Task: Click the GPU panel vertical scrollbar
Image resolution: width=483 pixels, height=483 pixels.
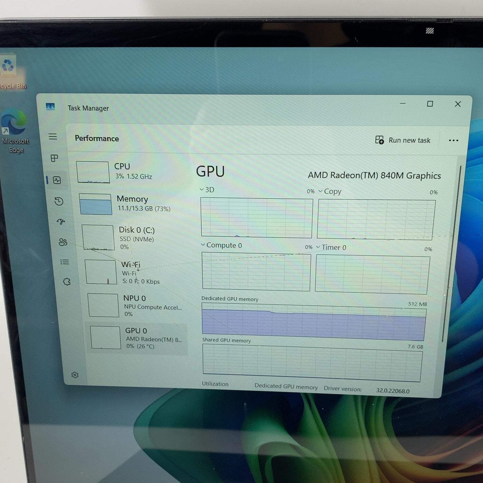Action: [452, 254]
